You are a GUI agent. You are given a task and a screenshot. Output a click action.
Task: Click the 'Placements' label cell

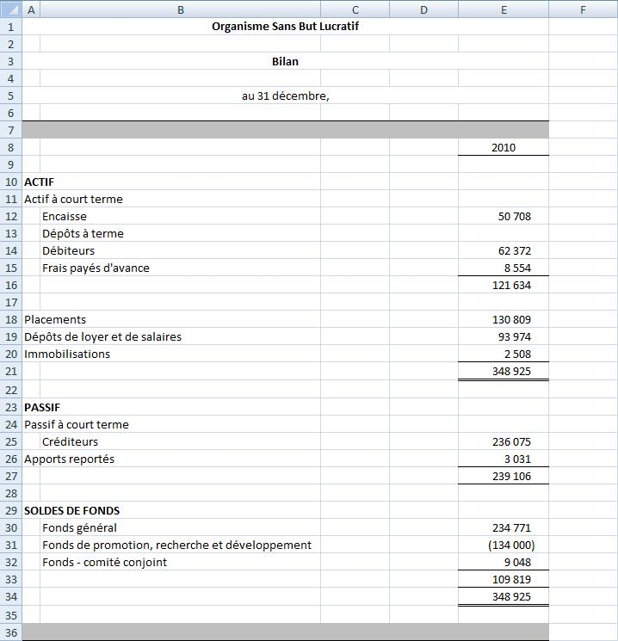pyautogui.click(x=55, y=319)
